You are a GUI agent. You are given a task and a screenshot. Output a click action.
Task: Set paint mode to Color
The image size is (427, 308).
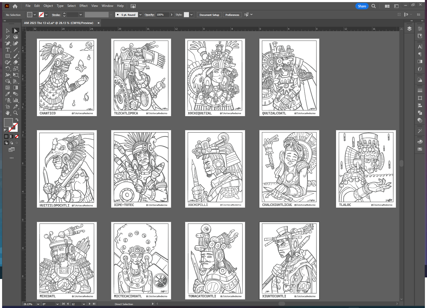[x=6, y=136]
